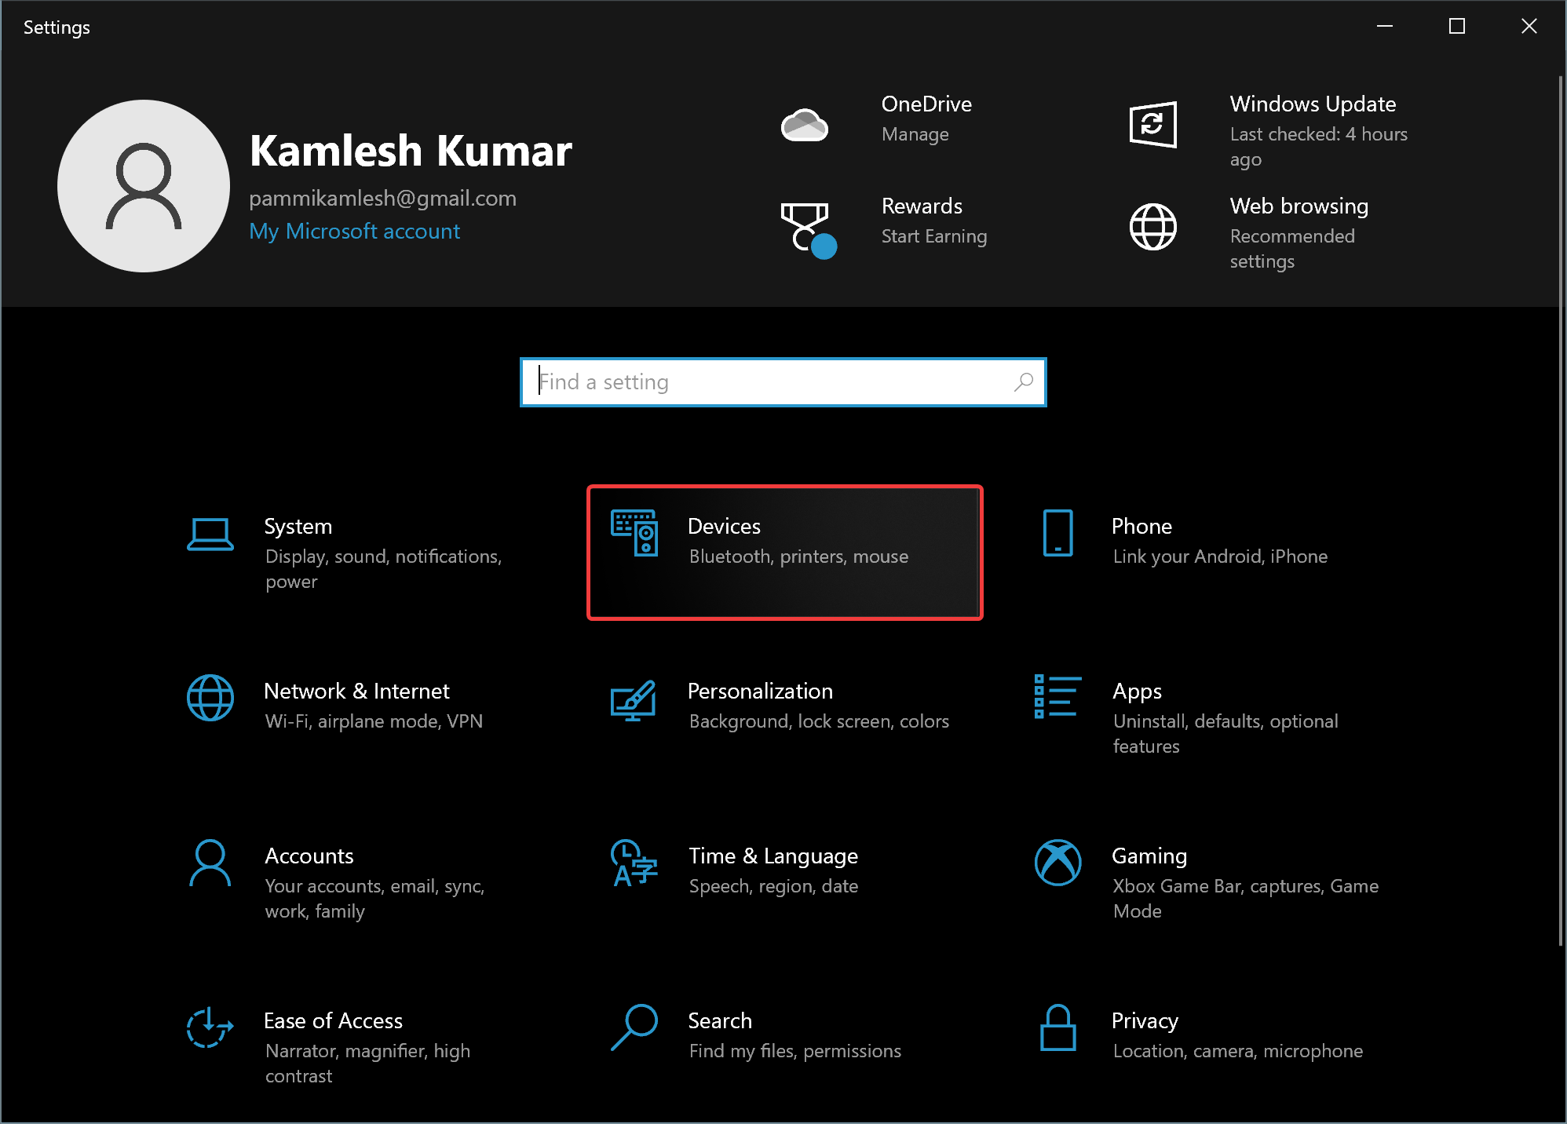Click the Devices keyboard and speaker icon
1567x1124 pixels.
click(634, 533)
